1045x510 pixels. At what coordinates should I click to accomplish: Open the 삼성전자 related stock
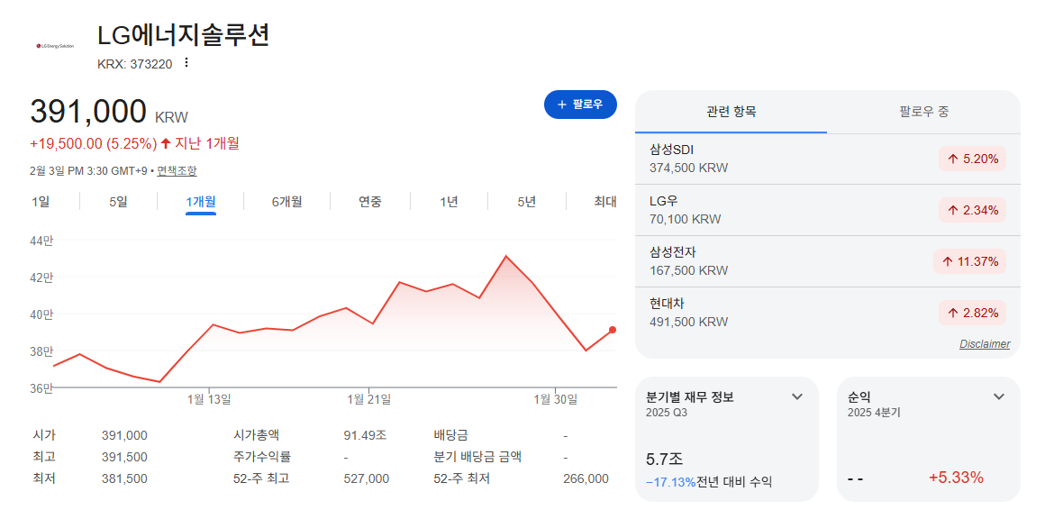tap(828, 261)
